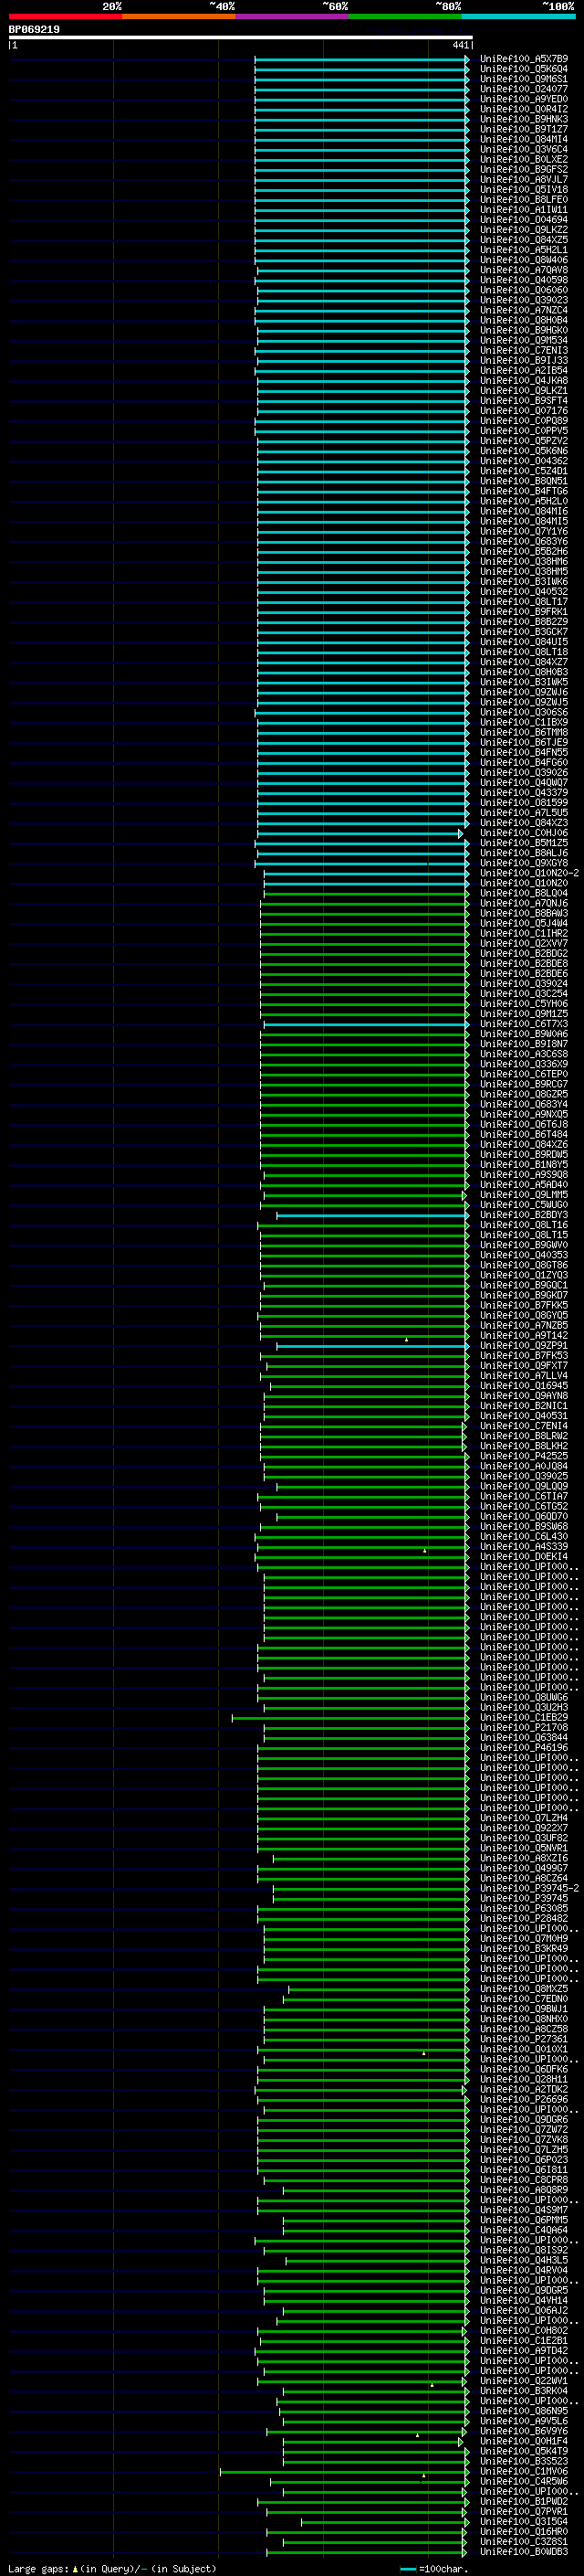Click the white query sequence bar
The image size is (584, 2576).
pyautogui.click(x=241, y=38)
